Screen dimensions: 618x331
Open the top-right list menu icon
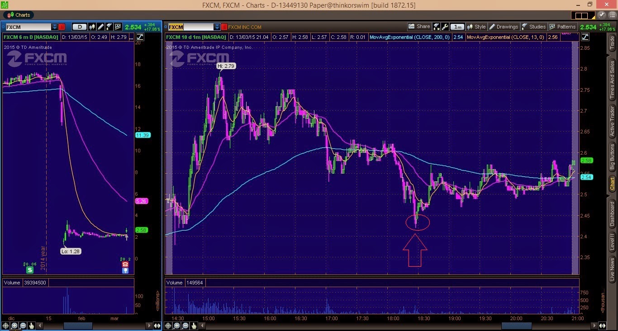pos(612,15)
